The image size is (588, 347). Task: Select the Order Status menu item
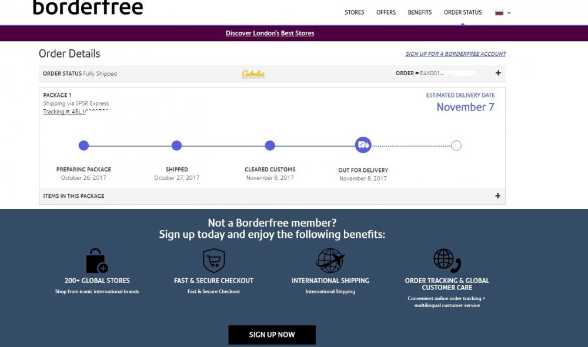pos(463,12)
